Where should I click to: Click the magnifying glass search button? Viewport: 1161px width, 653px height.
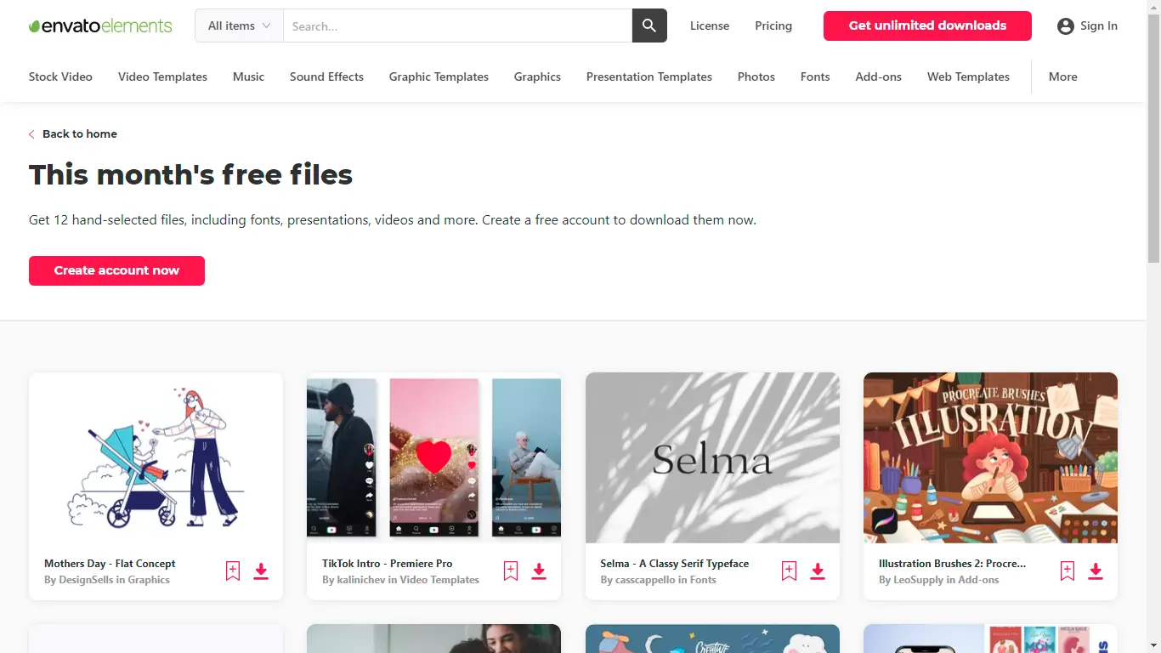(649, 26)
